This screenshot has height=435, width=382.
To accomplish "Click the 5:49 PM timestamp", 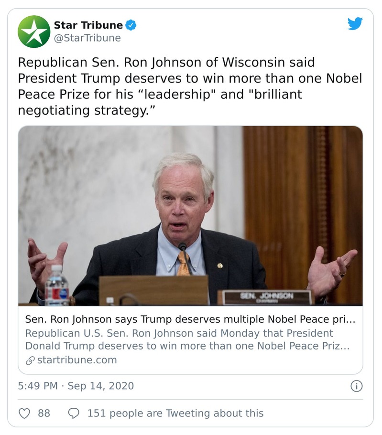I will point(38,386).
